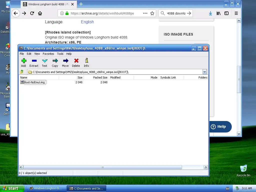Click the system tray clock 3:11 AM
The width and height of the screenshot is (256, 192).
[247, 188]
